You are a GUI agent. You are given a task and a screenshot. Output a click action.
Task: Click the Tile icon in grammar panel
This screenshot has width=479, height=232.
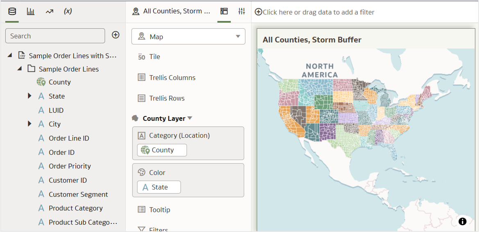[x=141, y=57]
